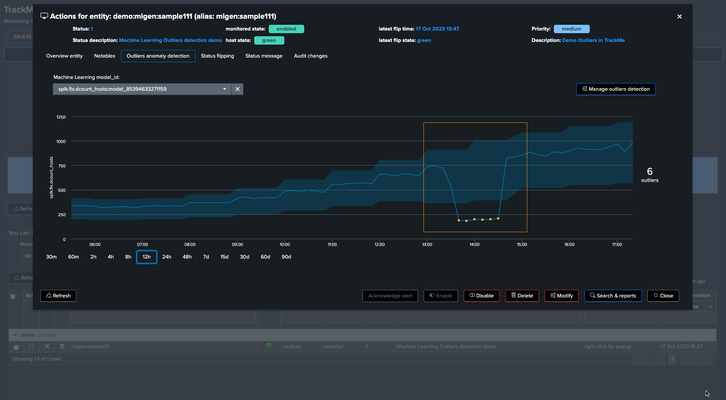Click the Refresh button in the modal
726x400 pixels.
(x=58, y=296)
